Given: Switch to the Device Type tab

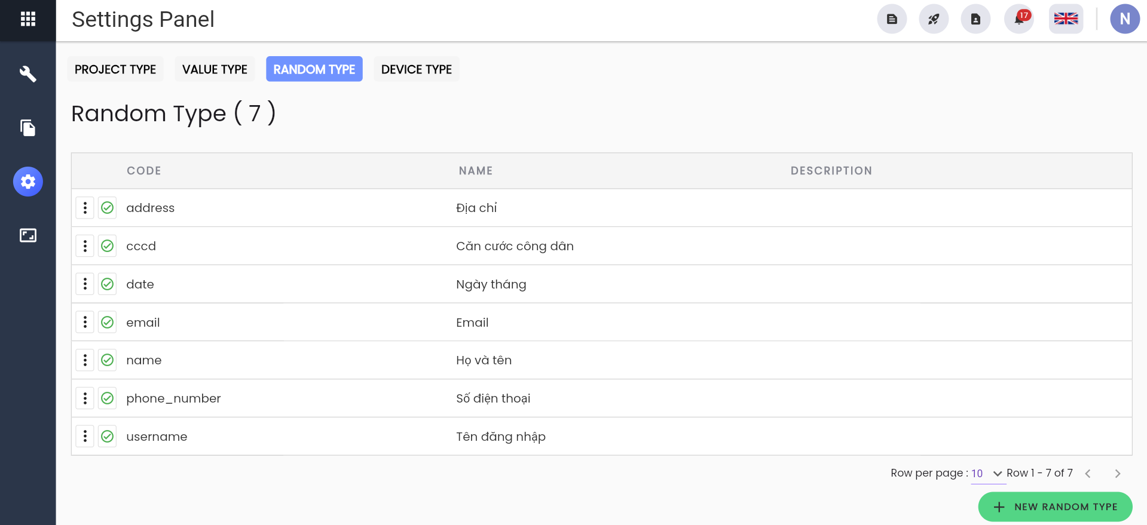Looking at the screenshot, I should 417,69.
